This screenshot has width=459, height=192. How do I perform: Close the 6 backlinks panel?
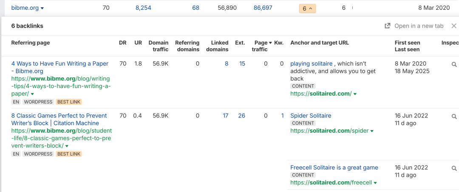(454, 26)
